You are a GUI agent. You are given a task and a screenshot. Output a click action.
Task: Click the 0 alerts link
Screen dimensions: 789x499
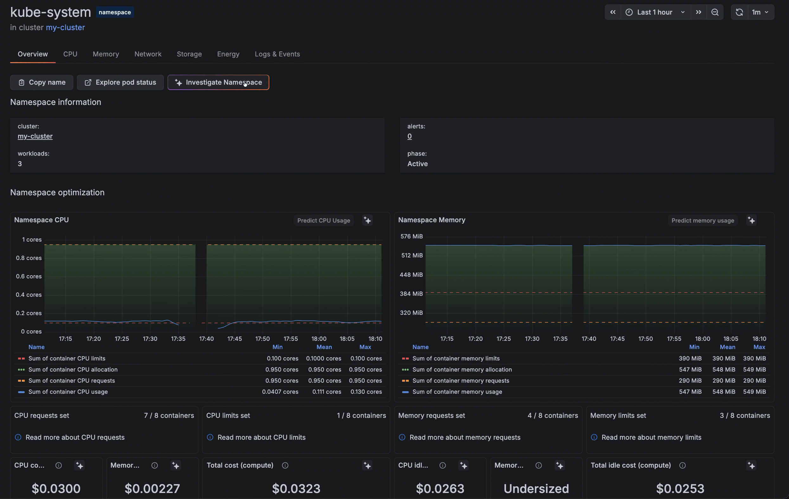click(x=409, y=136)
